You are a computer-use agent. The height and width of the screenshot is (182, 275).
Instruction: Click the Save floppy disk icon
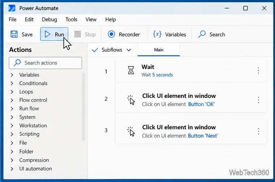(x=14, y=34)
